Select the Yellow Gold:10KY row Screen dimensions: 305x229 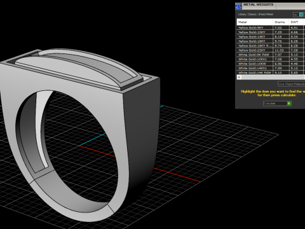point(271,32)
